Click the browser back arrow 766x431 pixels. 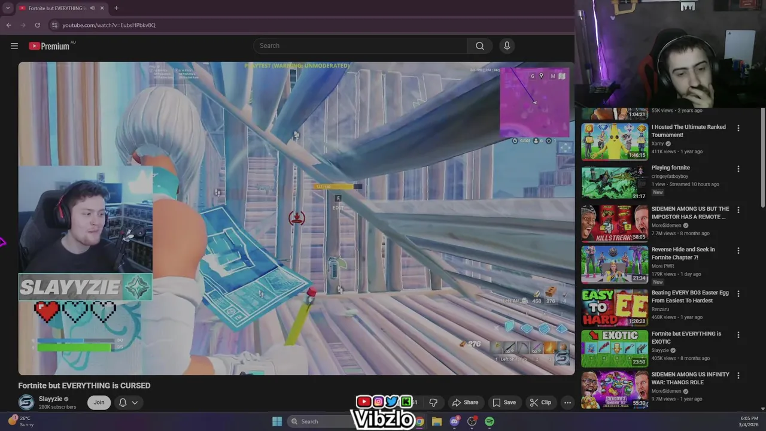8,25
